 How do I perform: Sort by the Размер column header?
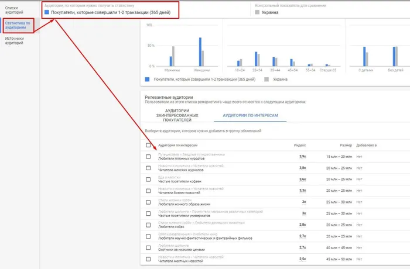(x=346, y=145)
